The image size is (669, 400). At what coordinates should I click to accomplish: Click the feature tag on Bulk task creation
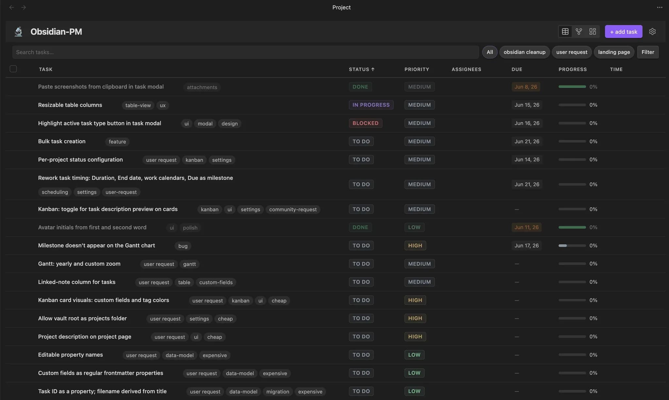(x=117, y=142)
